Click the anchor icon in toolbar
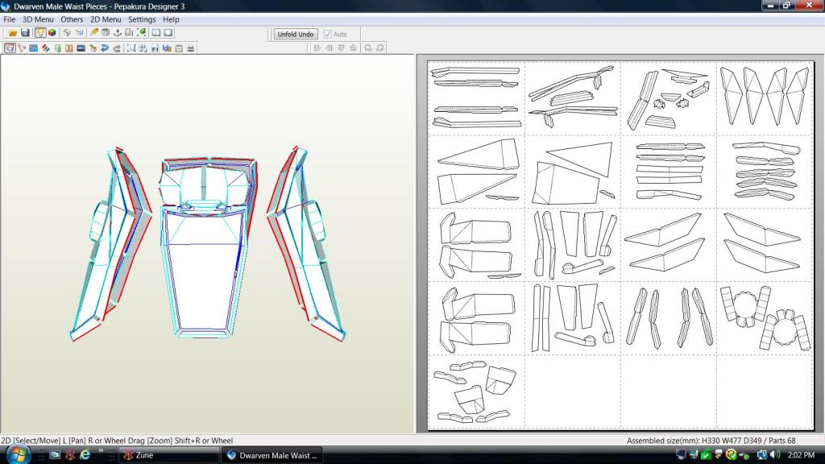Image resolution: width=825 pixels, height=464 pixels. coord(117,33)
